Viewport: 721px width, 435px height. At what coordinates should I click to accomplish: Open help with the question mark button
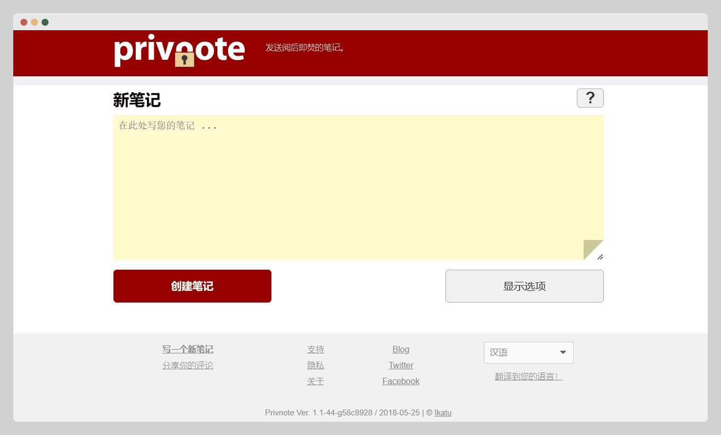590,98
